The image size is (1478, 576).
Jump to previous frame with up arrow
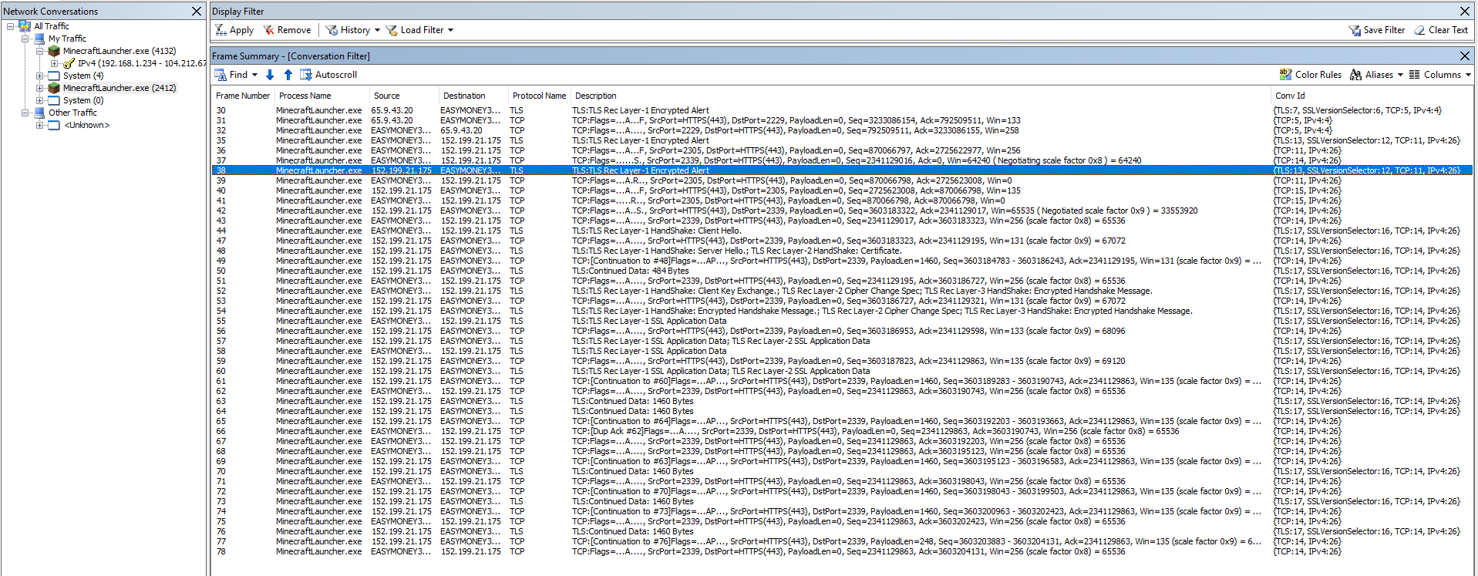coord(288,75)
